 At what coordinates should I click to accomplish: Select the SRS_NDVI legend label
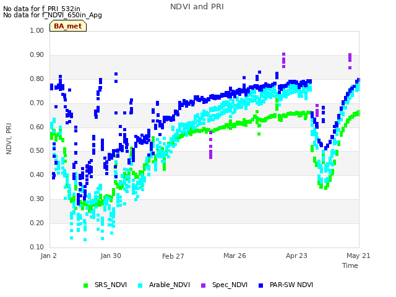[x=111, y=285]
